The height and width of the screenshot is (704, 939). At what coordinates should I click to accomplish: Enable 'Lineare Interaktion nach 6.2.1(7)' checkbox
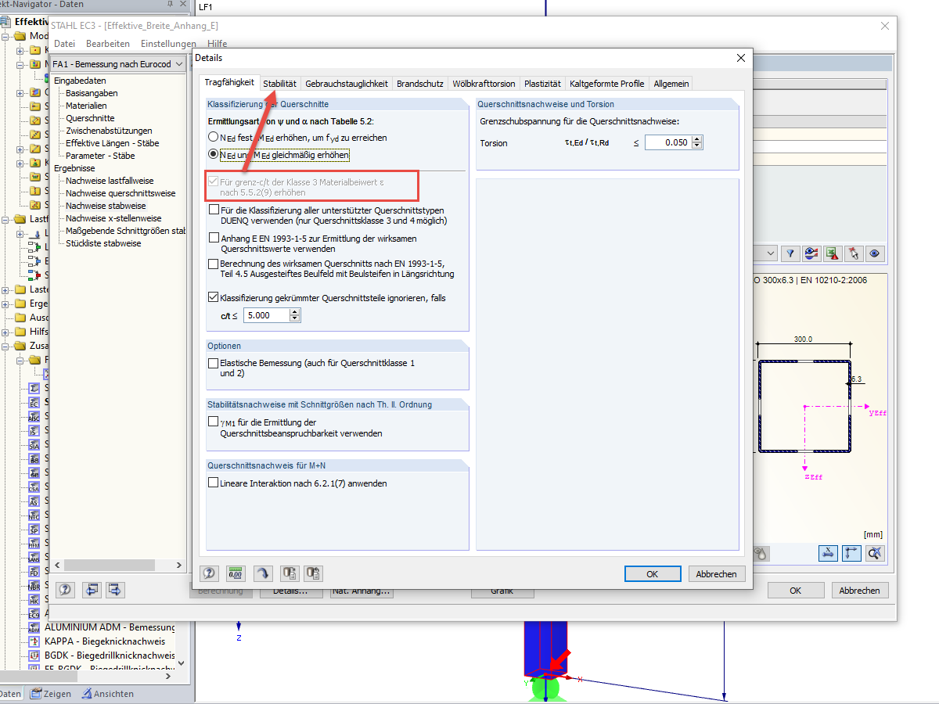(x=214, y=483)
